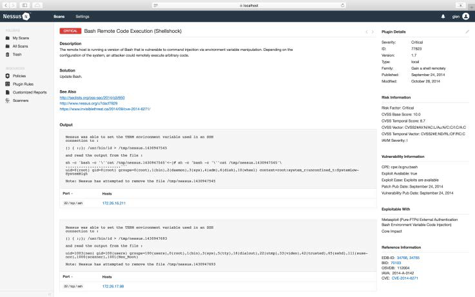
Task: Click the Trash bin icon
Action: click(x=8, y=55)
